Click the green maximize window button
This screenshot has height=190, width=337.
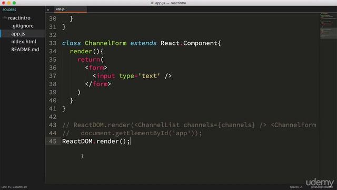click(x=14, y=3)
